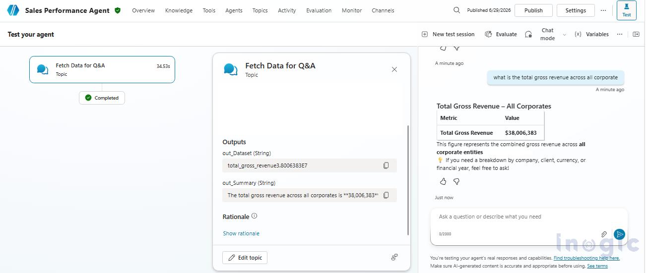This screenshot has width=646, height=273.
Task: Click the out_Dataset value field
Action: (310, 165)
